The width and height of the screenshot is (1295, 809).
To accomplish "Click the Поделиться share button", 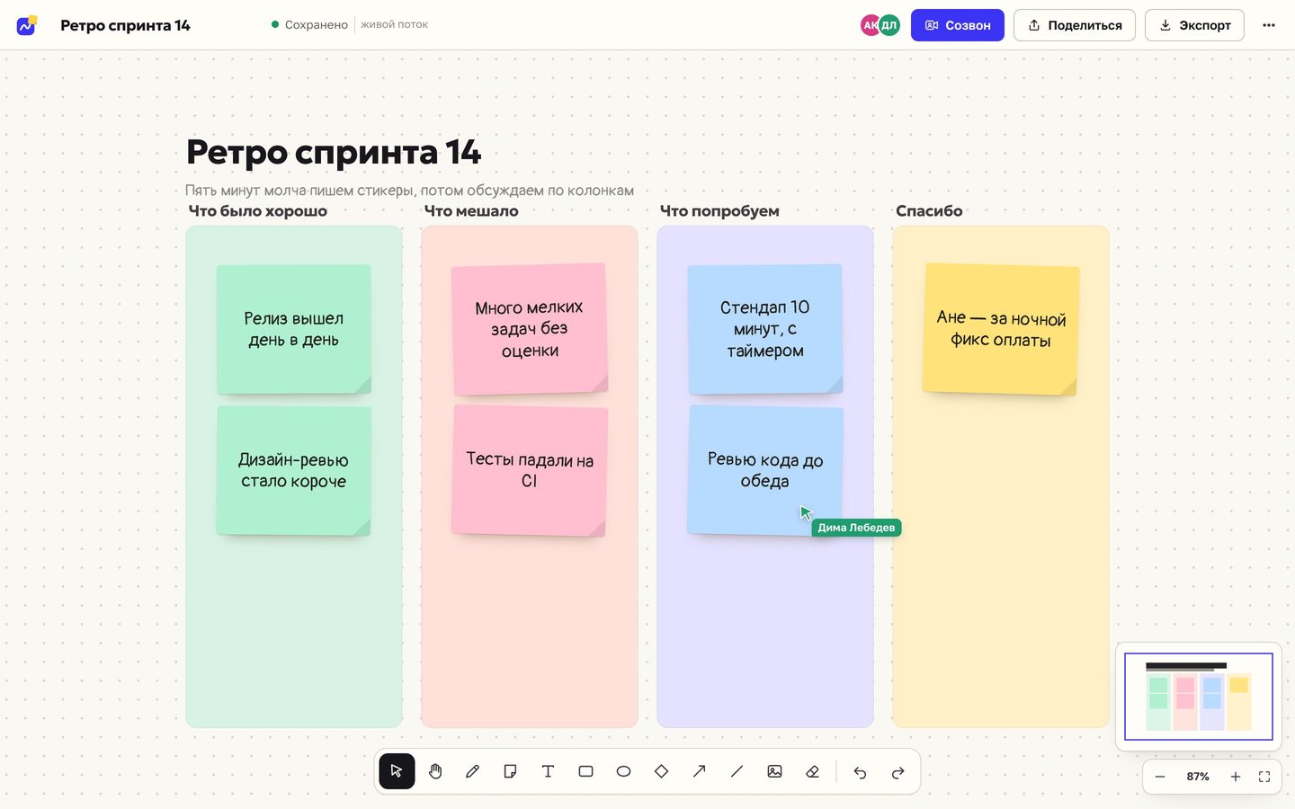I will [x=1075, y=25].
